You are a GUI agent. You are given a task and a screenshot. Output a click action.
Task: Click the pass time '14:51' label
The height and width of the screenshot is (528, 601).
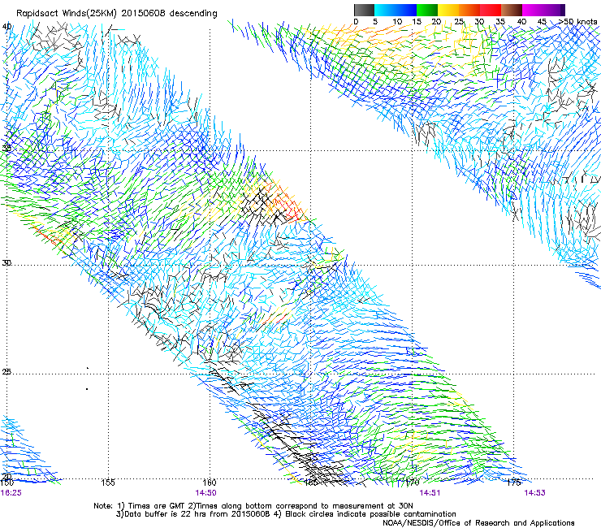pyautogui.click(x=430, y=493)
